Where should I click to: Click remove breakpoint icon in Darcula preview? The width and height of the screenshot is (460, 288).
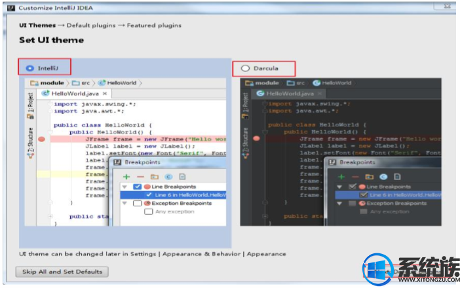pyautogui.click(x=355, y=177)
